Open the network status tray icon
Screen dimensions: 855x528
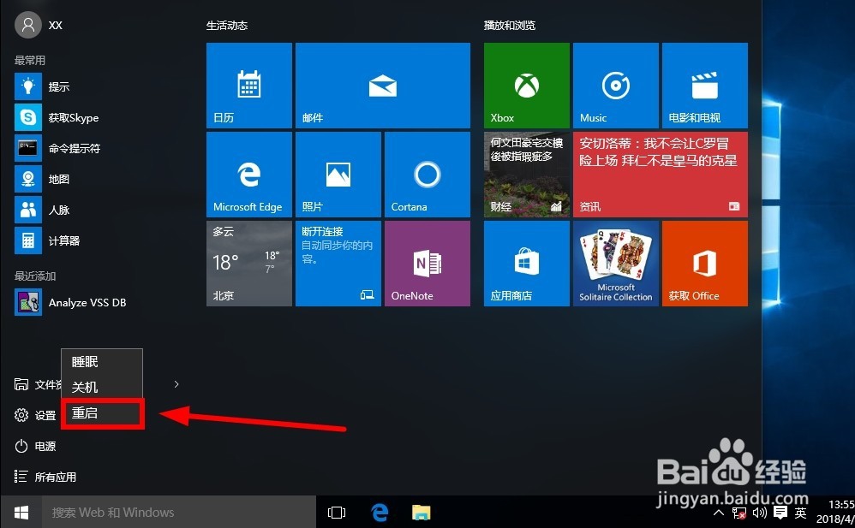[739, 513]
